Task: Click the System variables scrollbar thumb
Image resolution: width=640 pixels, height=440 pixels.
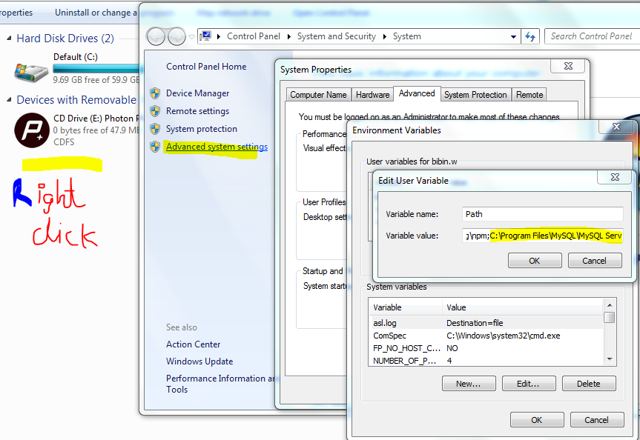Action: click(609, 317)
